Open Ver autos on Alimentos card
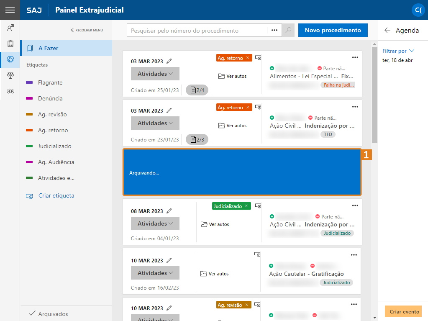Screen dimensions: 428x321 tap(232, 76)
